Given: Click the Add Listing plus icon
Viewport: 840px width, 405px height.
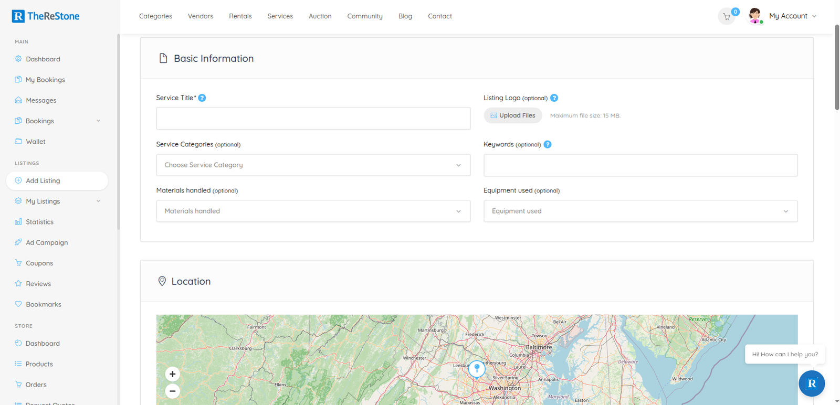Looking at the screenshot, I should pos(18,180).
